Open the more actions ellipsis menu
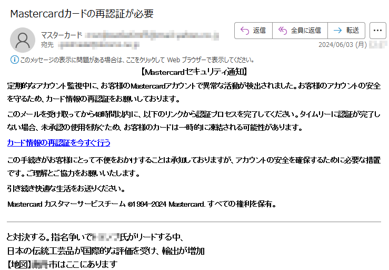Image resolution: width=389 pixels, height=270 pixels. click(377, 31)
